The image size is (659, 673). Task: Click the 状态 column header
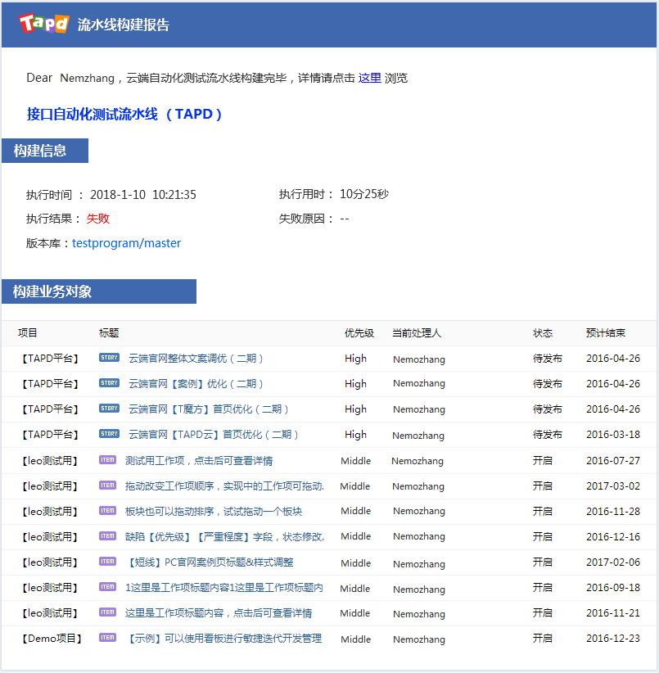543,333
